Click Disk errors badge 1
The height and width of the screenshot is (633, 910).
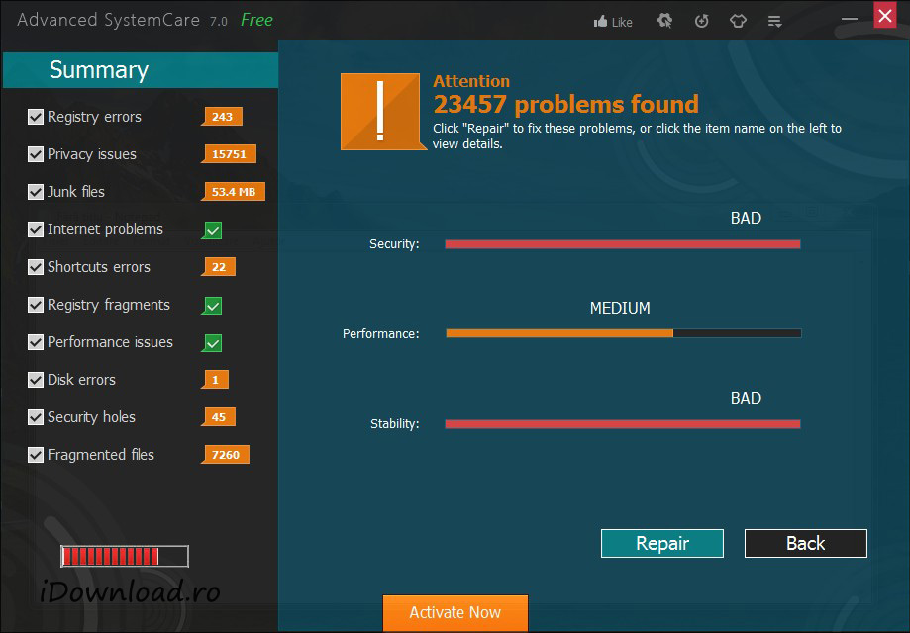[x=215, y=380]
